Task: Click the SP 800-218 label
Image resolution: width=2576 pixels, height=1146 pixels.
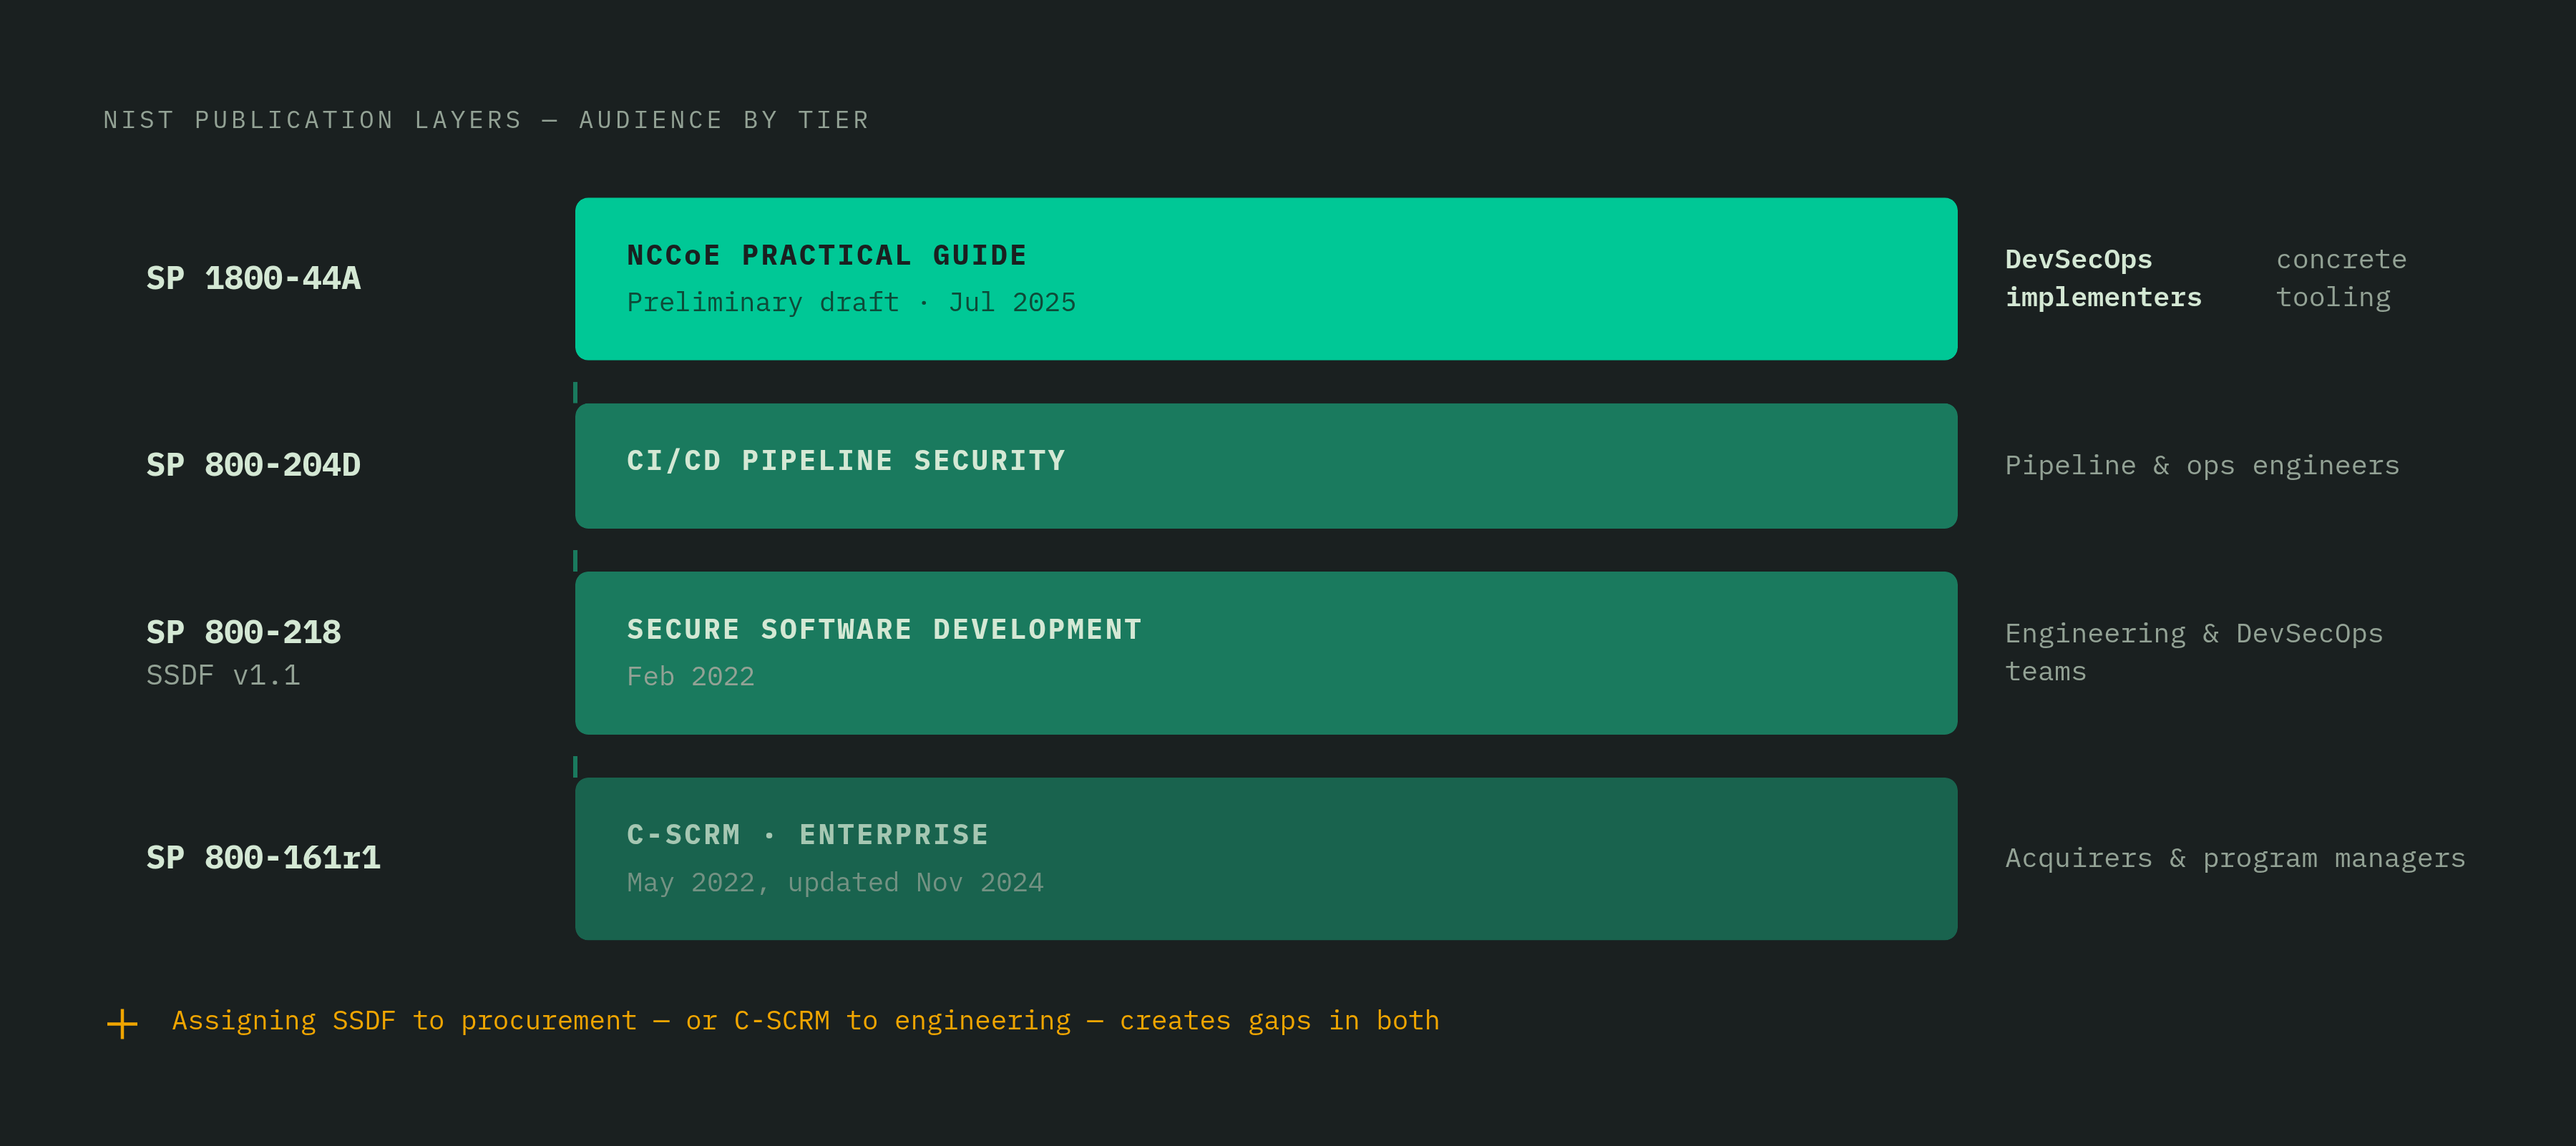Action: [243, 632]
